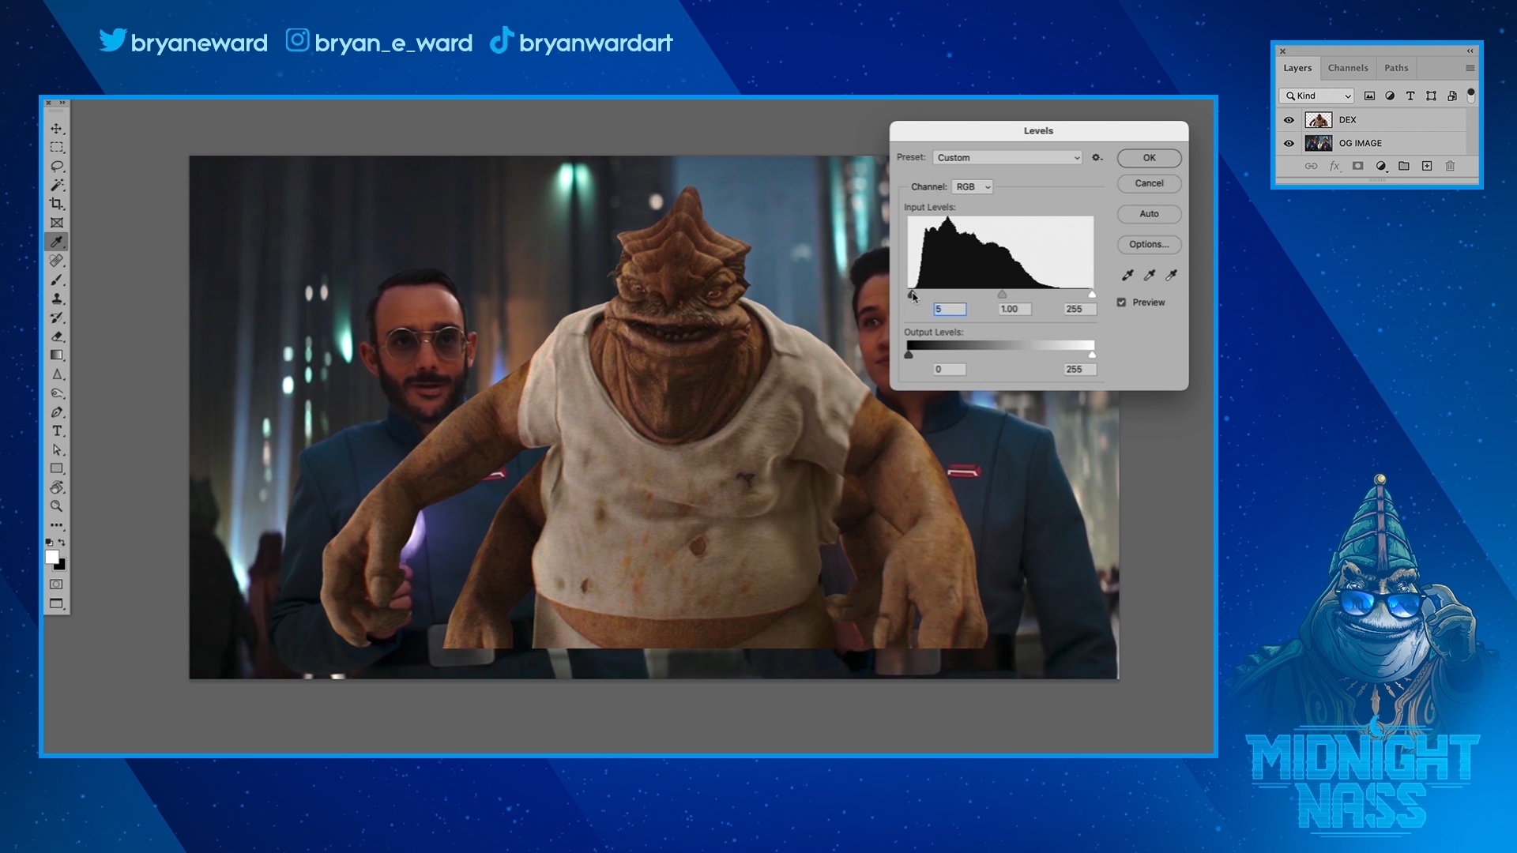Image resolution: width=1517 pixels, height=853 pixels.
Task: Select the Eyedropper tool in toolbar
Action: coord(57,242)
